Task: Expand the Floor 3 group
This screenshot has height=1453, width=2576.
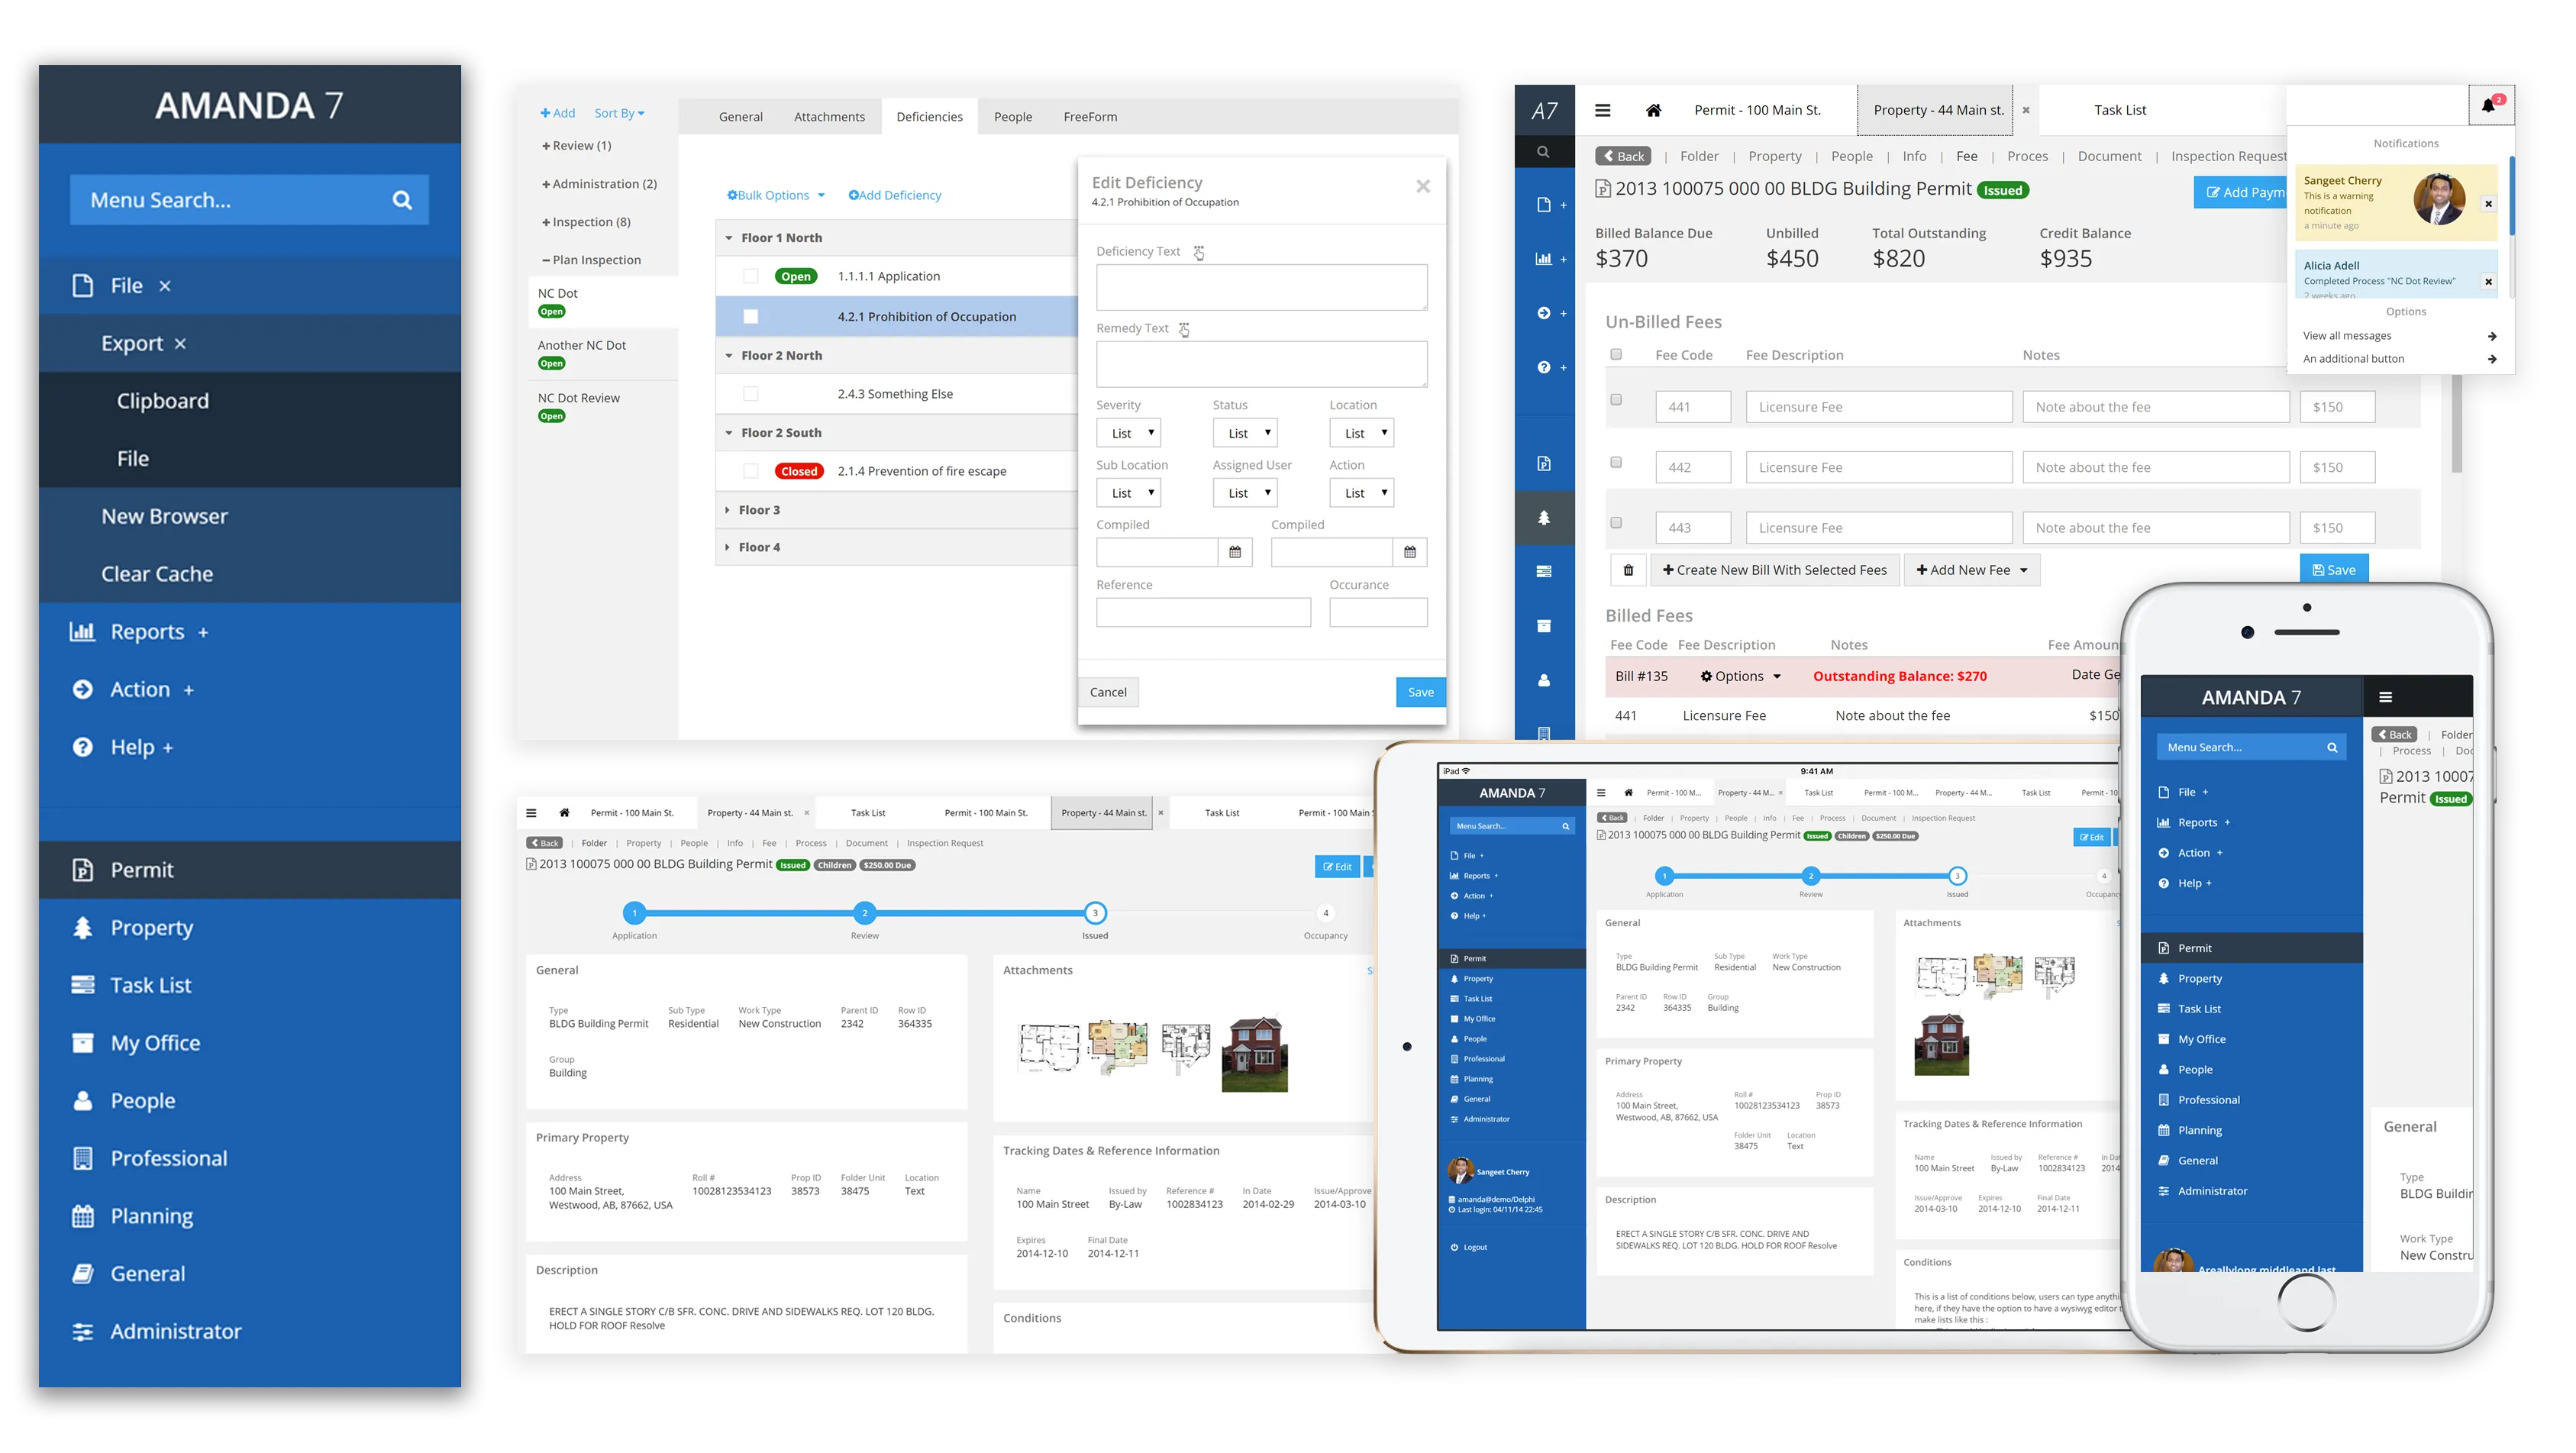Action: coord(728,510)
